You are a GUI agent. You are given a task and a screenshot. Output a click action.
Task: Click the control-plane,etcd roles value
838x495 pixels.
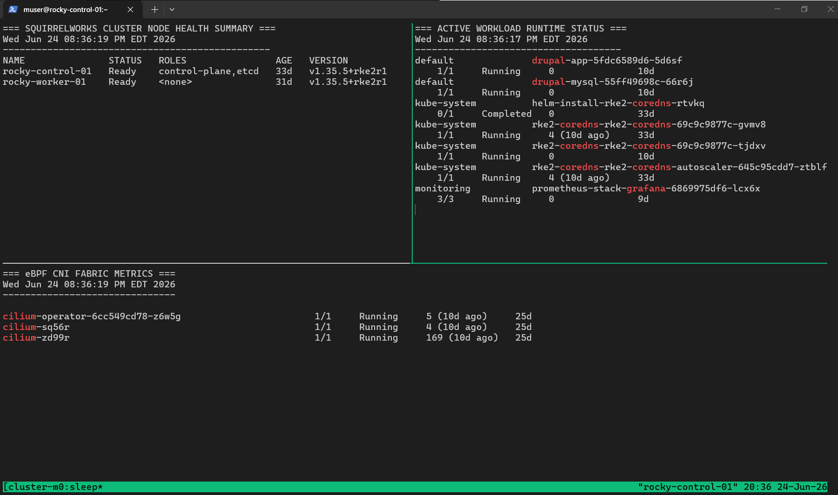point(209,71)
